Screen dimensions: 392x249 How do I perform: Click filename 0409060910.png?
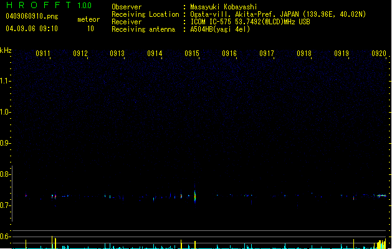[32, 16]
